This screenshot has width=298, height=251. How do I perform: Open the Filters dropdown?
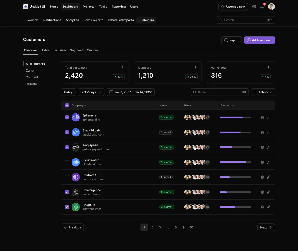pyautogui.click(x=263, y=92)
